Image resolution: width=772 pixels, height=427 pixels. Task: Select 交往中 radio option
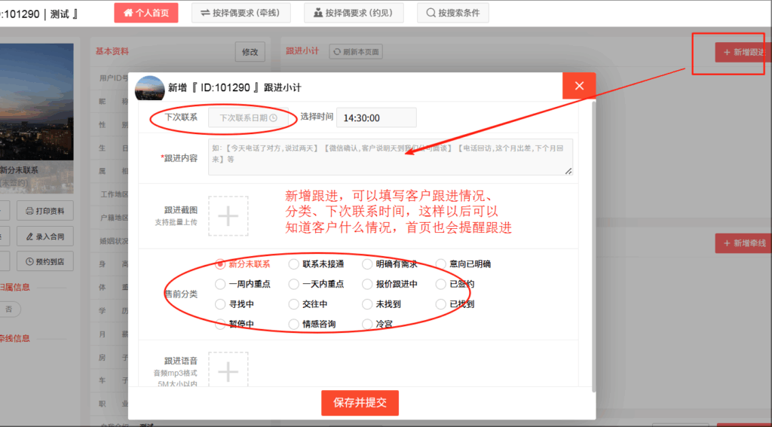[294, 304]
